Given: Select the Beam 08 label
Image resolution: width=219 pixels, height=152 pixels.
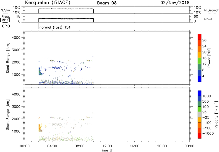Looking at the screenshot, I should (107, 3).
